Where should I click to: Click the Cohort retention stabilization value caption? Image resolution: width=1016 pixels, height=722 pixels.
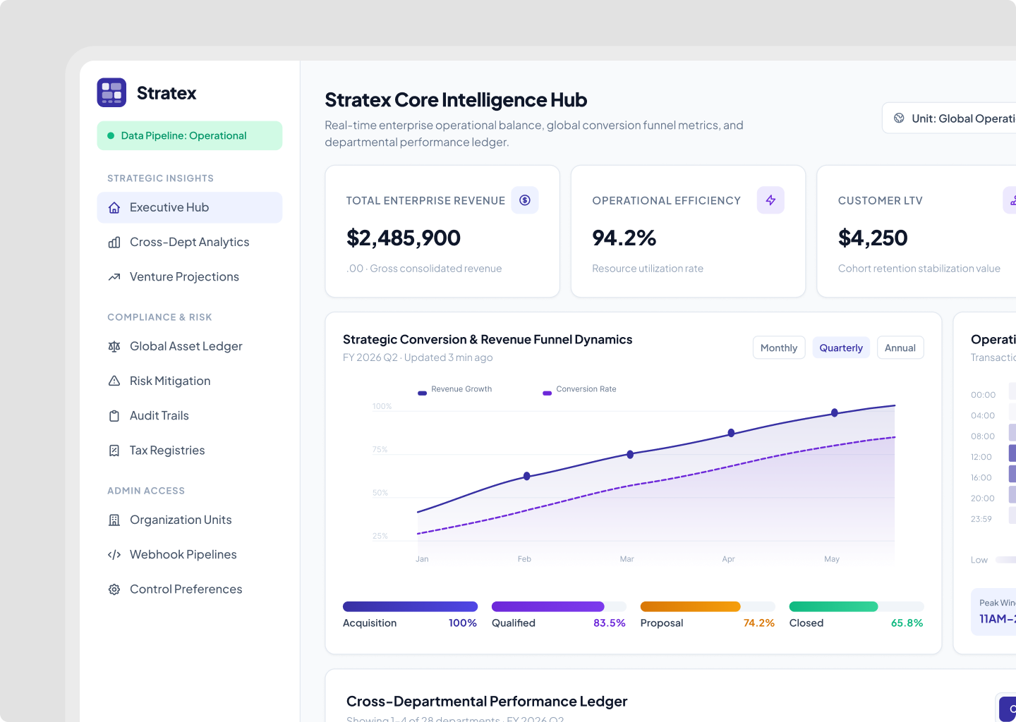[919, 269]
